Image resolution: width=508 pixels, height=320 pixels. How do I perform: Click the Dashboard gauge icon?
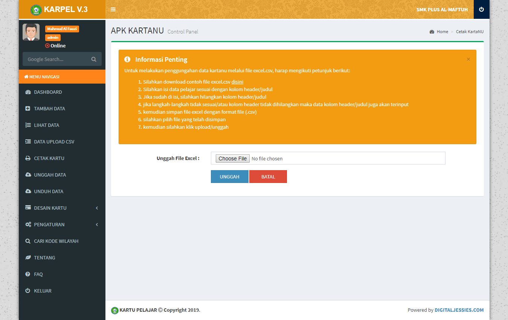coord(28,92)
